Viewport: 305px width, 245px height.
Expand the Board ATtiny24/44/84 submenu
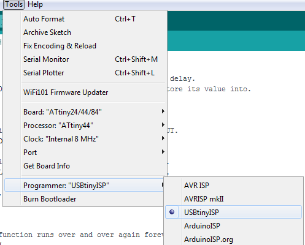click(x=85, y=112)
